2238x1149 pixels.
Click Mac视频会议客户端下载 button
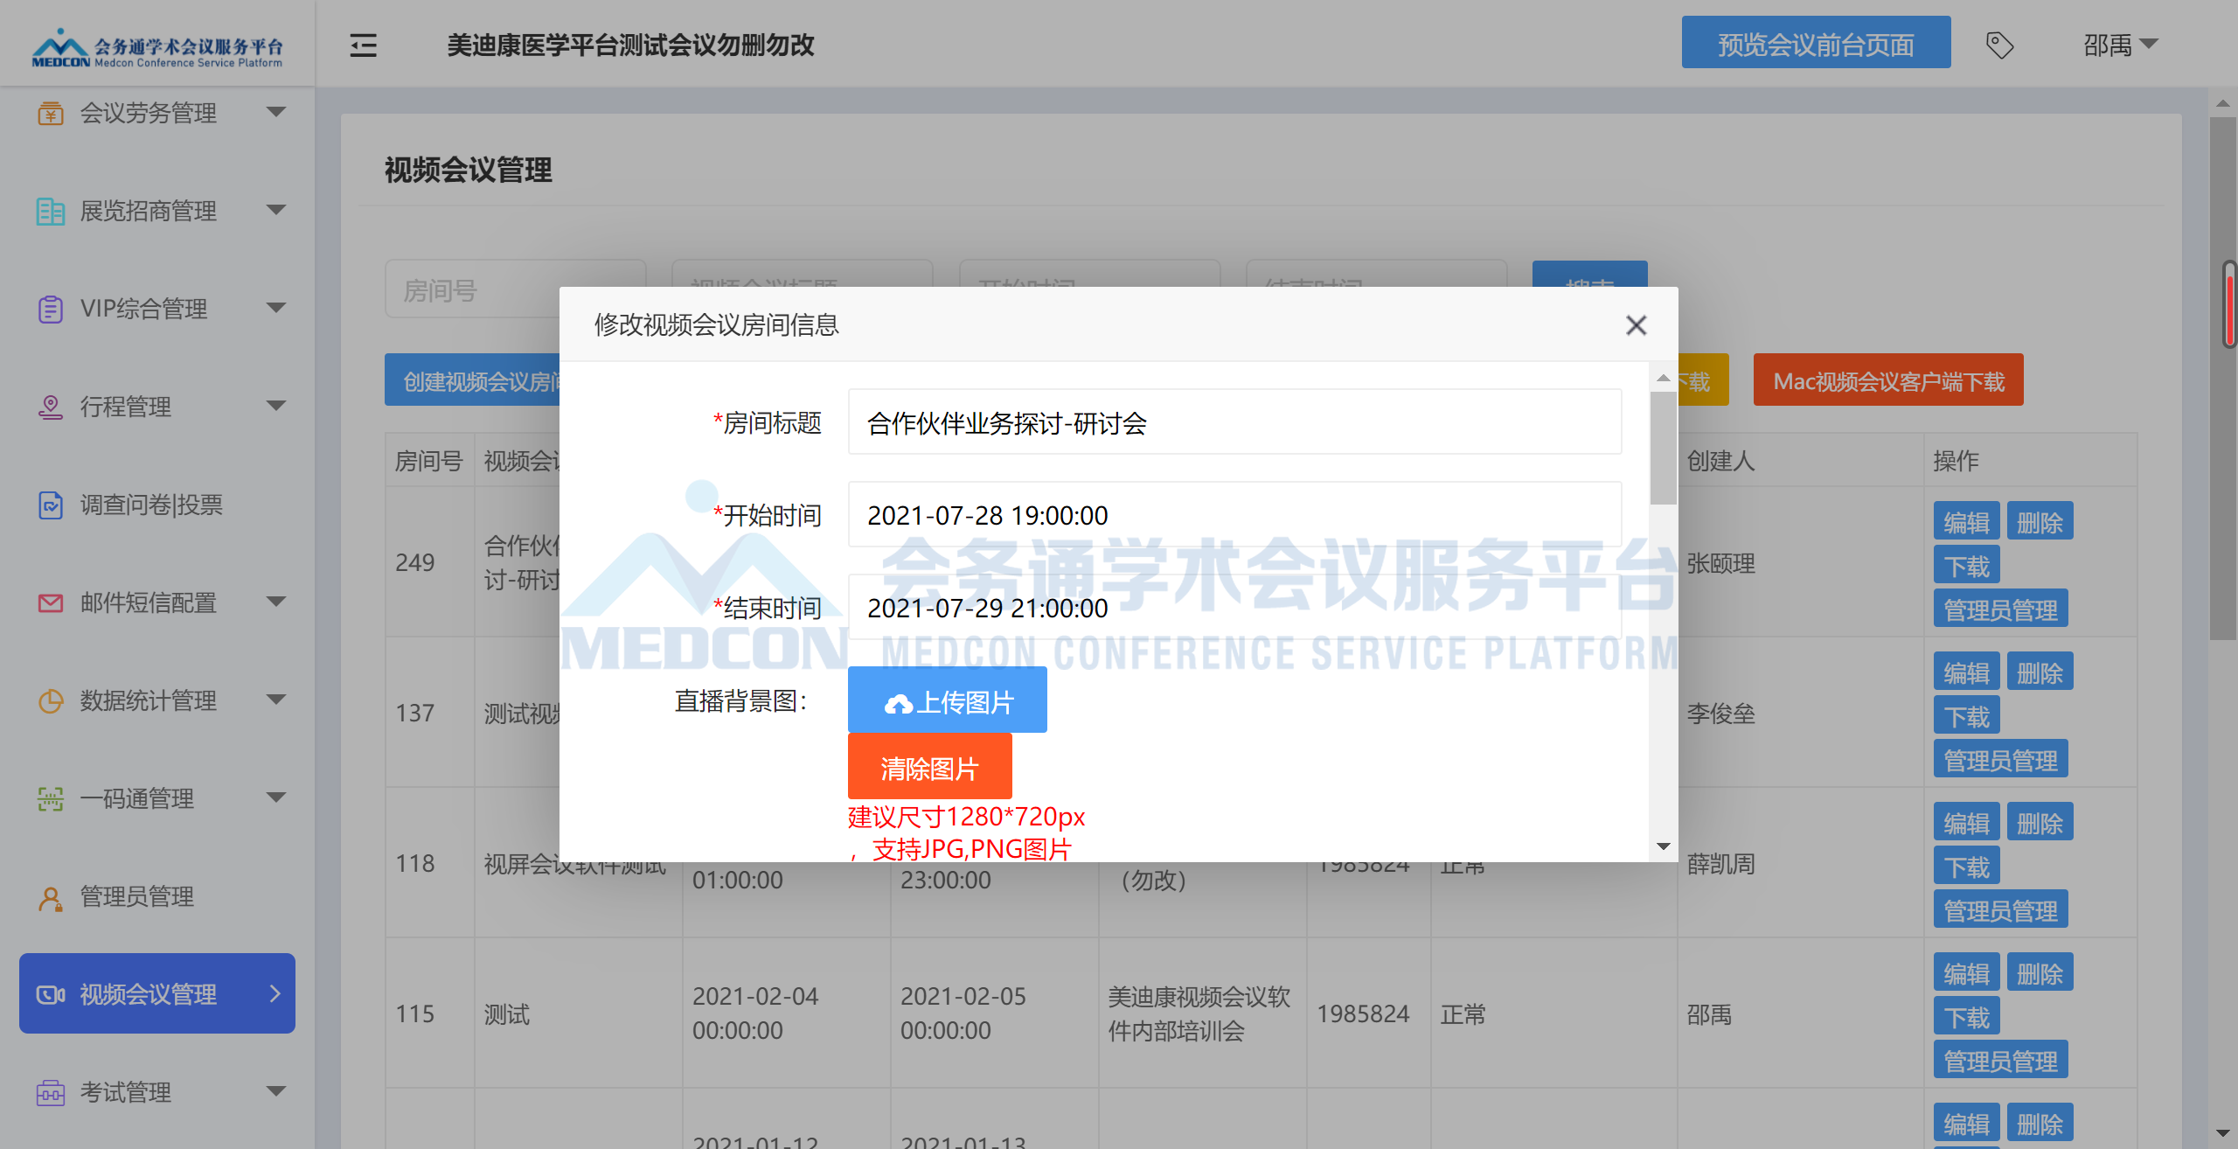[1888, 380]
